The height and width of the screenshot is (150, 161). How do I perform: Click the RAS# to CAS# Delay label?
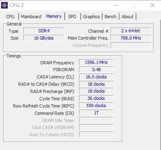click(x=46, y=84)
